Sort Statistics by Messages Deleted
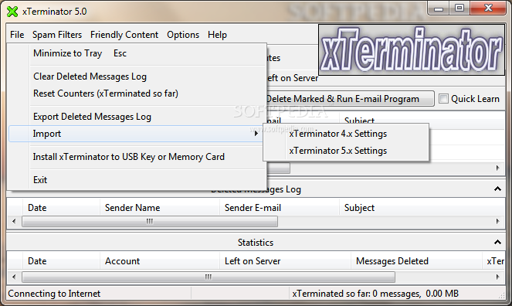Screen dimensions: 512x306 pos(417,261)
